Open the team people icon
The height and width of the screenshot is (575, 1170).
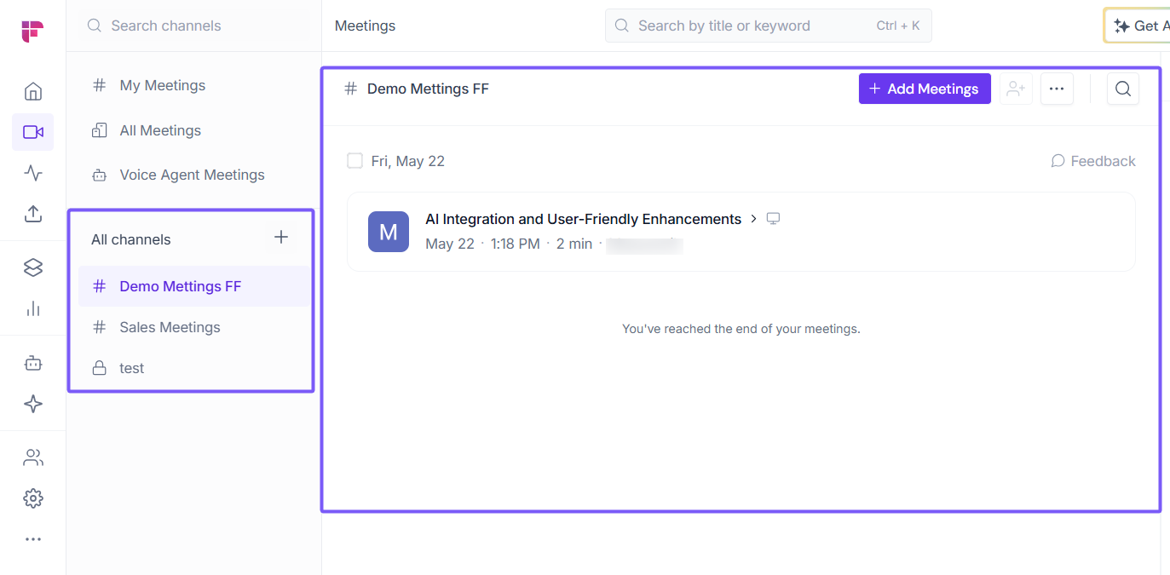pyautogui.click(x=33, y=457)
